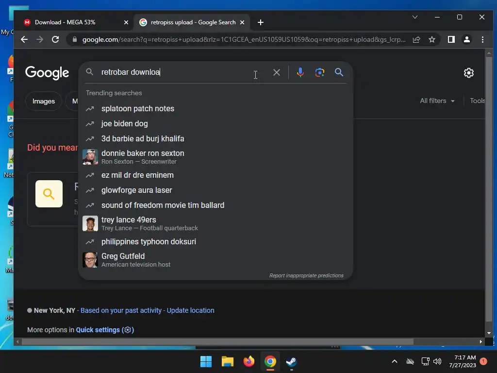This screenshot has width=497, height=373.
Task: Pick 3d barbie ad burj khalifa suggestion
Action: pyautogui.click(x=215, y=138)
